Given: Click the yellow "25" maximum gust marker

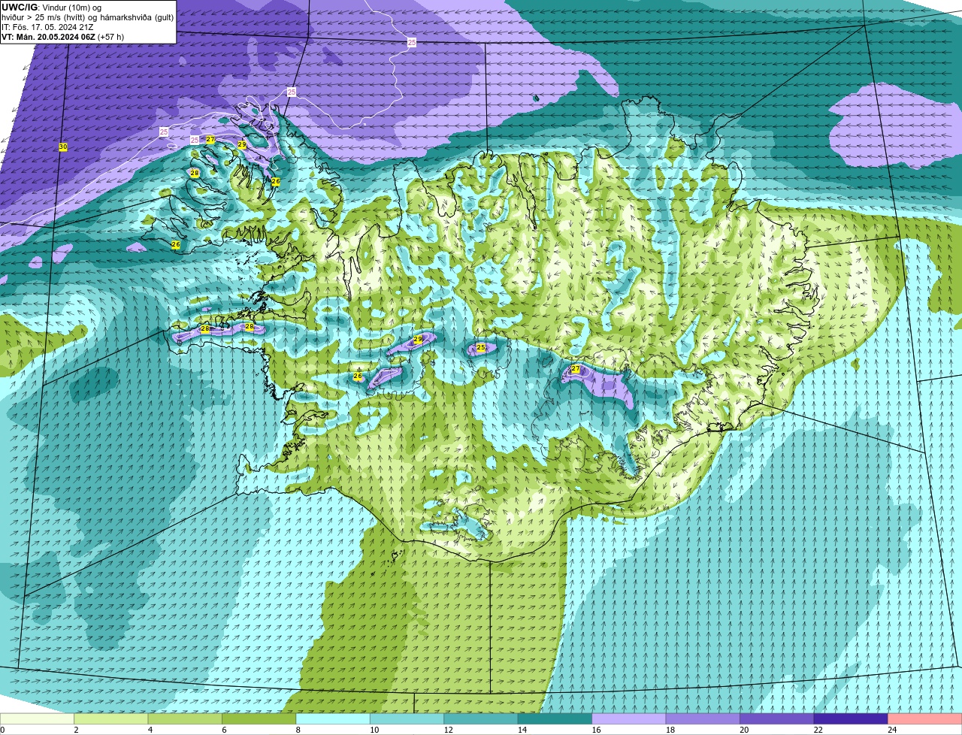Looking at the screenshot, I should point(481,348).
